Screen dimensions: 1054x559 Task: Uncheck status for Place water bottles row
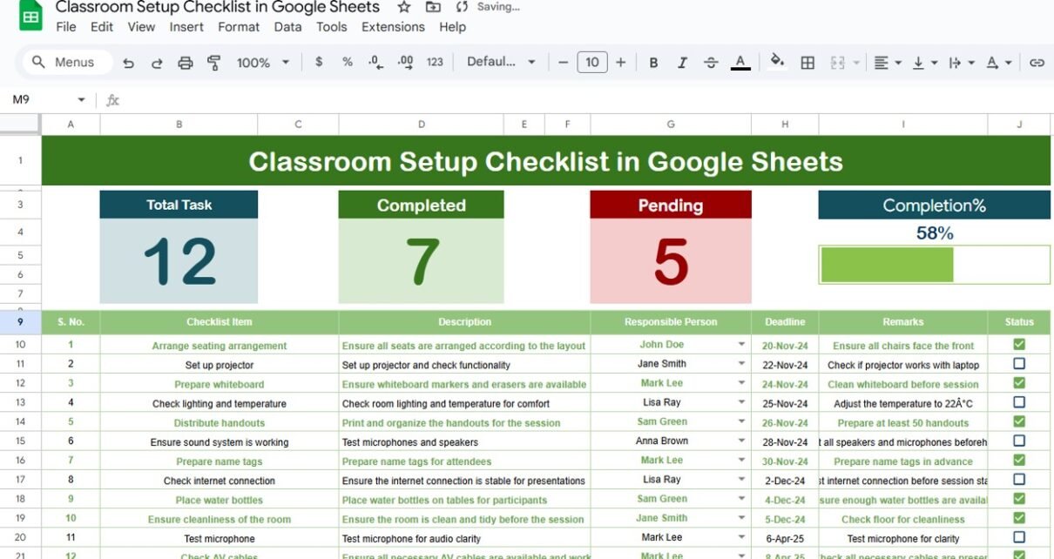click(1019, 499)
